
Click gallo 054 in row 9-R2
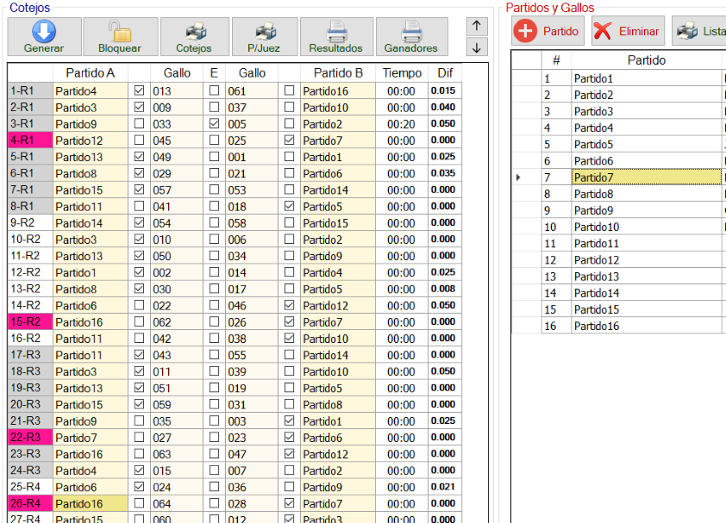[x=177, y=223]
